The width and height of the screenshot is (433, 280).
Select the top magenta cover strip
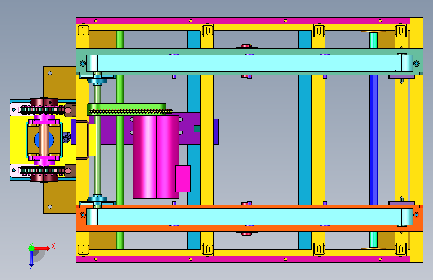(243, 20)
